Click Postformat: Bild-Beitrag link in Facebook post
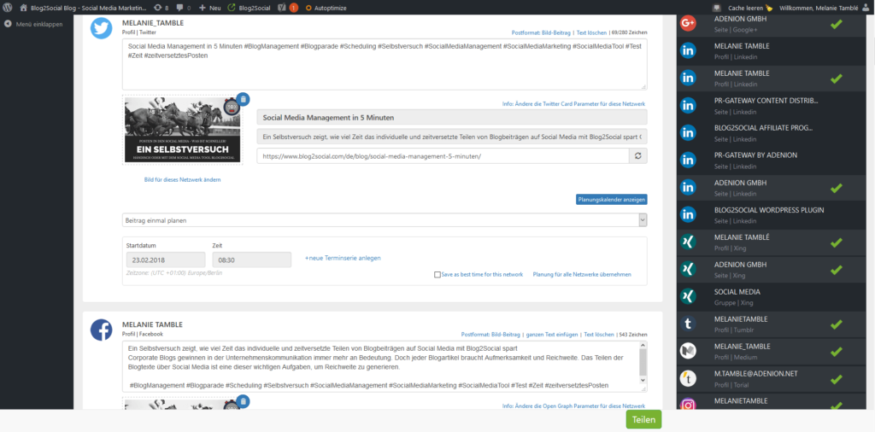The height and width of the screenshot is (432, 875). click(490, 335)
